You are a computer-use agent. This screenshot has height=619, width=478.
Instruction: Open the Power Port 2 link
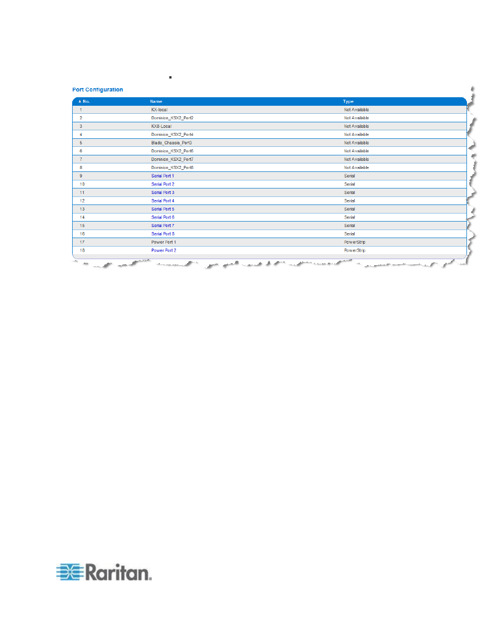[x=164, y=251]
